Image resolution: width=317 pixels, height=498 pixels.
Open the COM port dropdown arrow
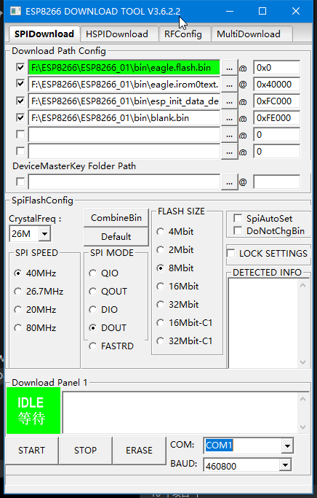287,446
